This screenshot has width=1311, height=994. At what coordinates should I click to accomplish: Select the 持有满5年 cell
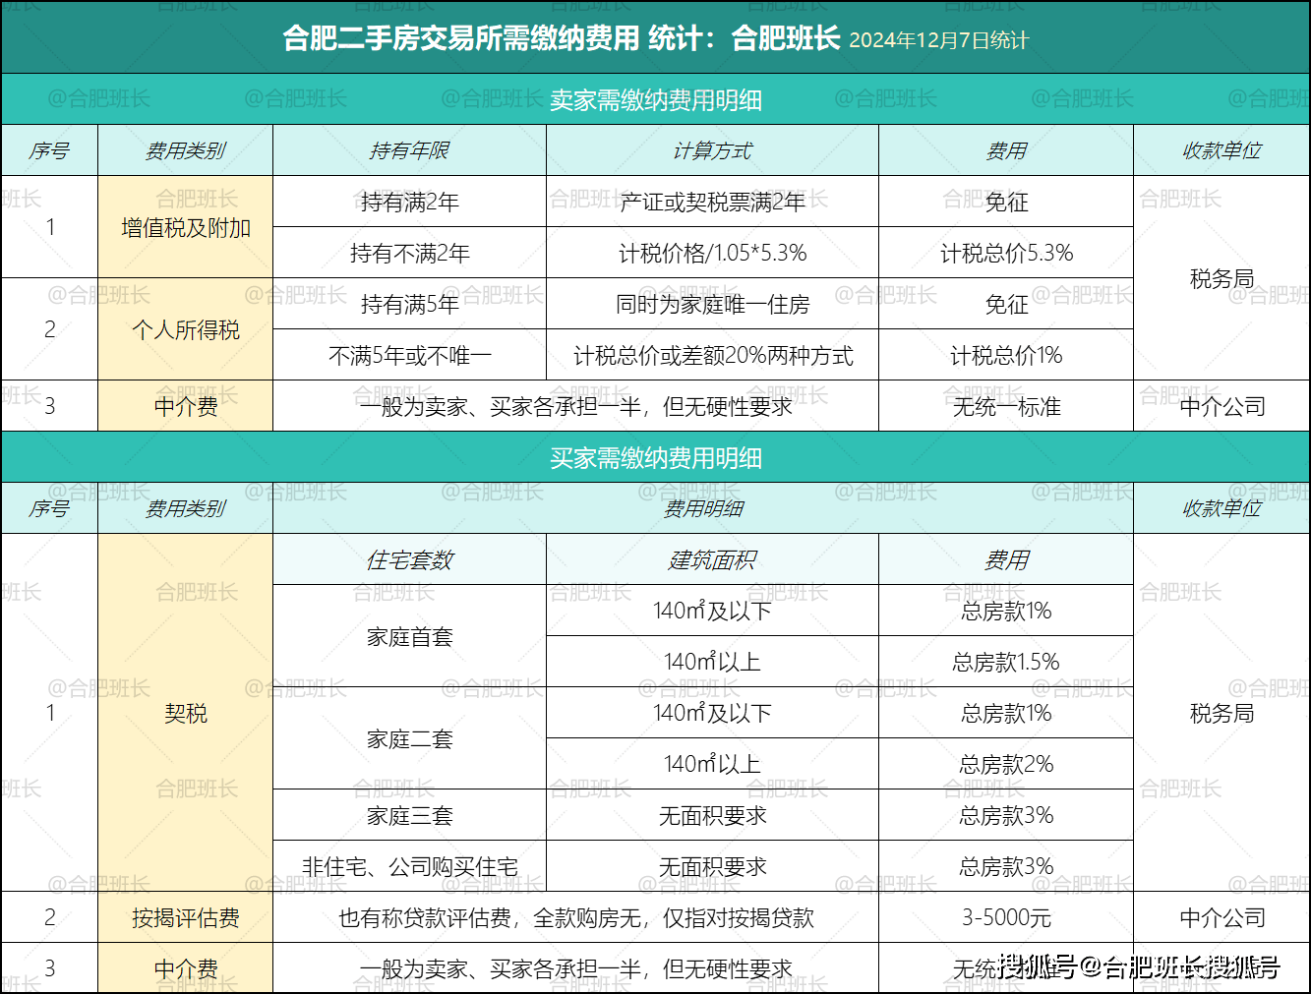tap(409, 304)
